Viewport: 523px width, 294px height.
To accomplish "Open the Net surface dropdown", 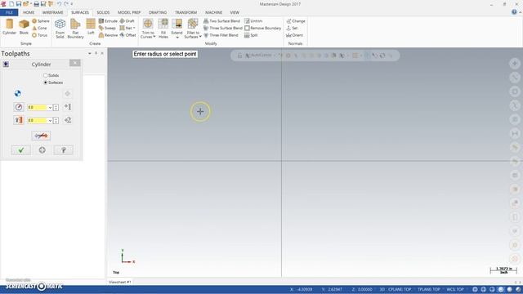I will 134,28.
